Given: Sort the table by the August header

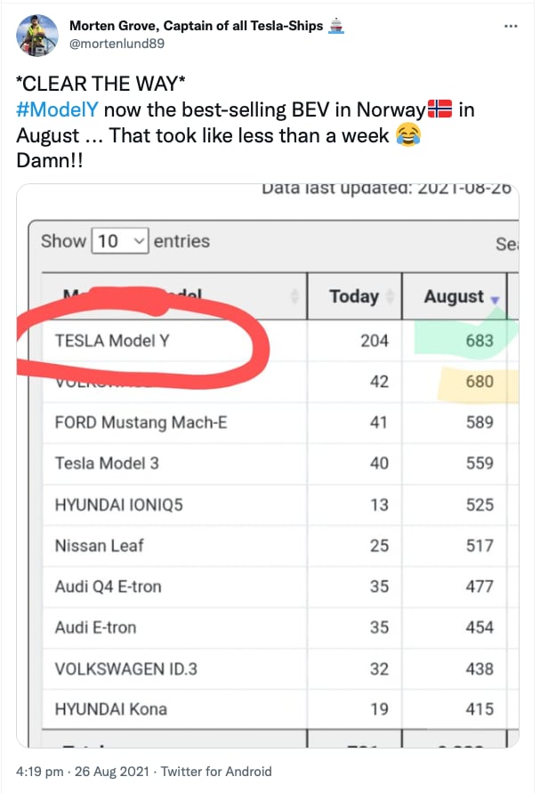Looking at the screenshot, I should point(454,296).
